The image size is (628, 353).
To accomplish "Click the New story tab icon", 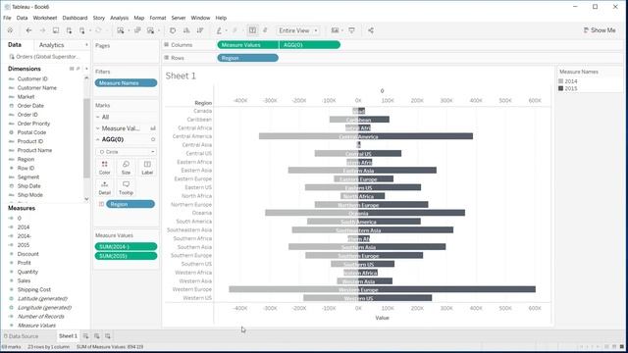I will pos(108,336).
